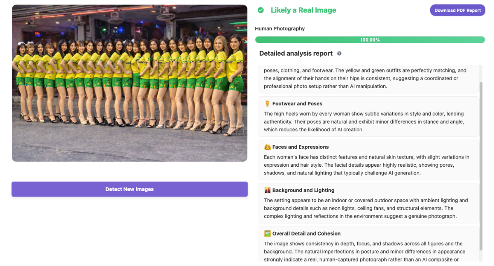Select the Footwear and Poses section title
This screenshot has width=494, height=266.
[297, 104]
